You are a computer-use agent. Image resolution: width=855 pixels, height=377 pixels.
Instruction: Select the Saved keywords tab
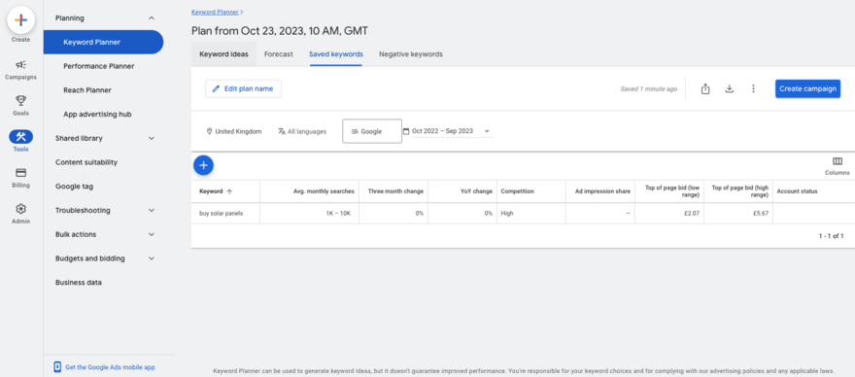(x=336, y=54)
